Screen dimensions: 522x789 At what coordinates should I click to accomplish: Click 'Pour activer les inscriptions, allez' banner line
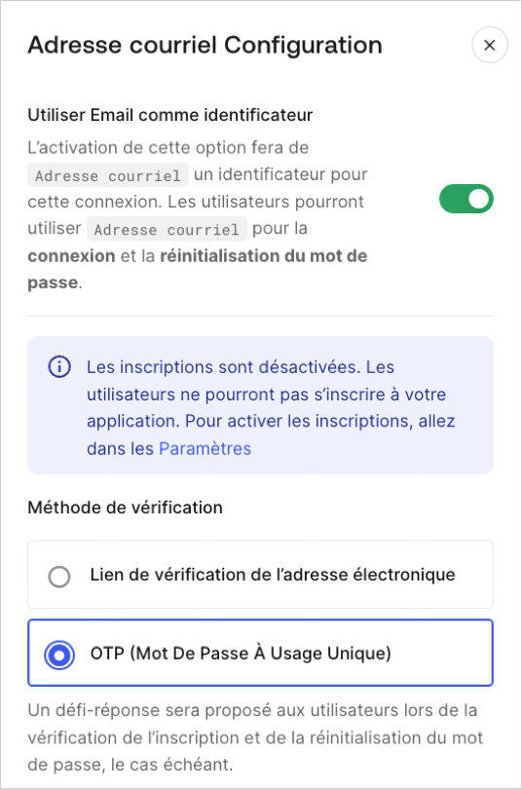pos(319,421)
